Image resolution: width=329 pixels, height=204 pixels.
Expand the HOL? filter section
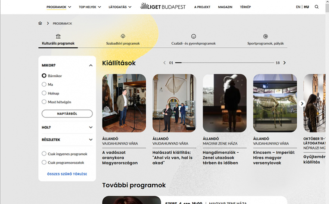91,127
